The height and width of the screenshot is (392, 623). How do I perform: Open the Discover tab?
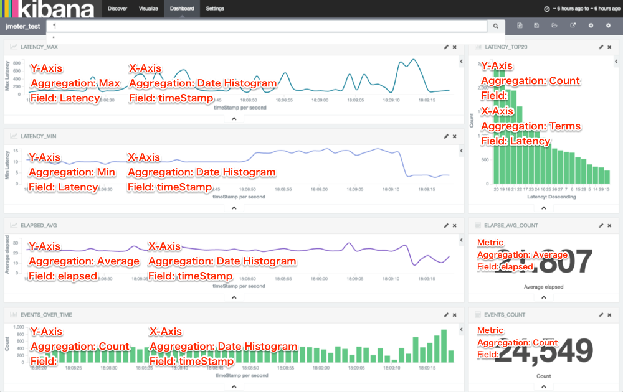coord(117,8)
